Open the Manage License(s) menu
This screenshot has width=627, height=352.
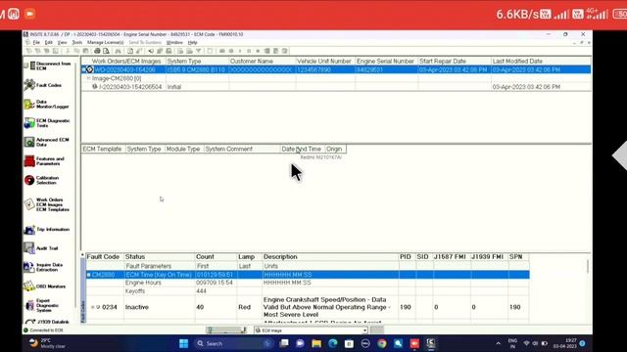click(x=105, y=42)
